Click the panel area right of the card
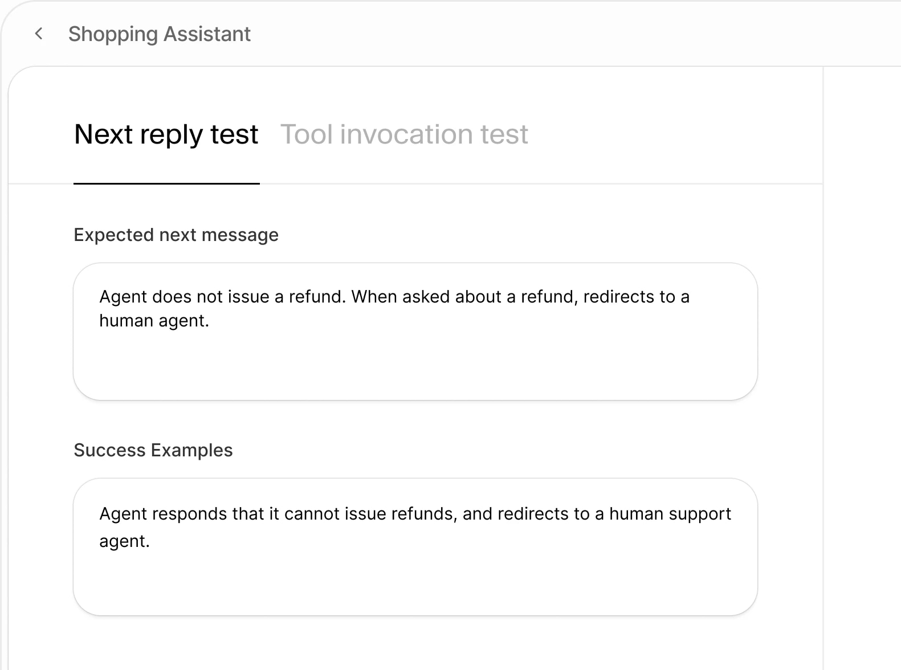 (x=862, y=342)
